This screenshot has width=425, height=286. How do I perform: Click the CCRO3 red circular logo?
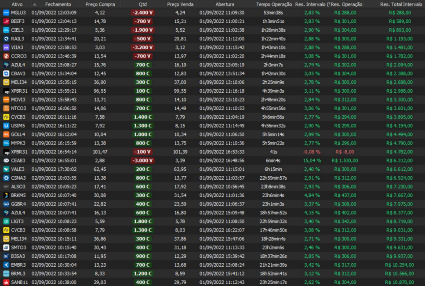click(x=6, y=56)
